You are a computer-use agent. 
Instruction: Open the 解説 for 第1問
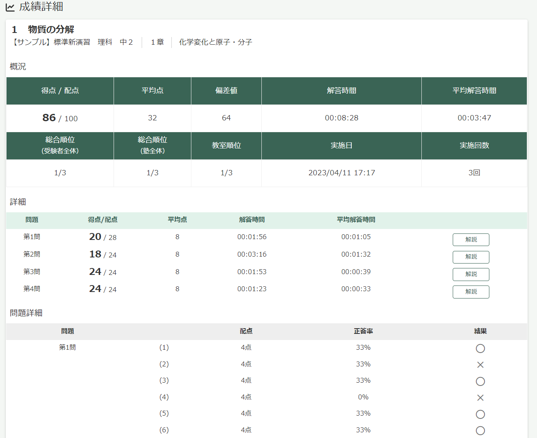coord(471,240)
